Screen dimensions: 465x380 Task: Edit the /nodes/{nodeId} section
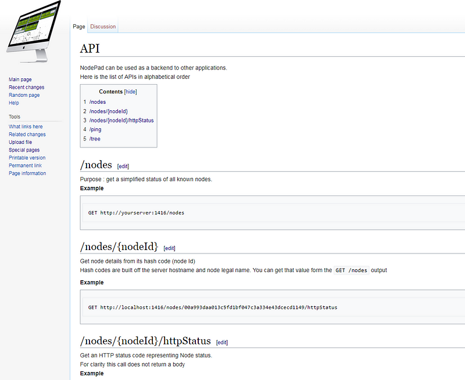(x=169, y=248)
